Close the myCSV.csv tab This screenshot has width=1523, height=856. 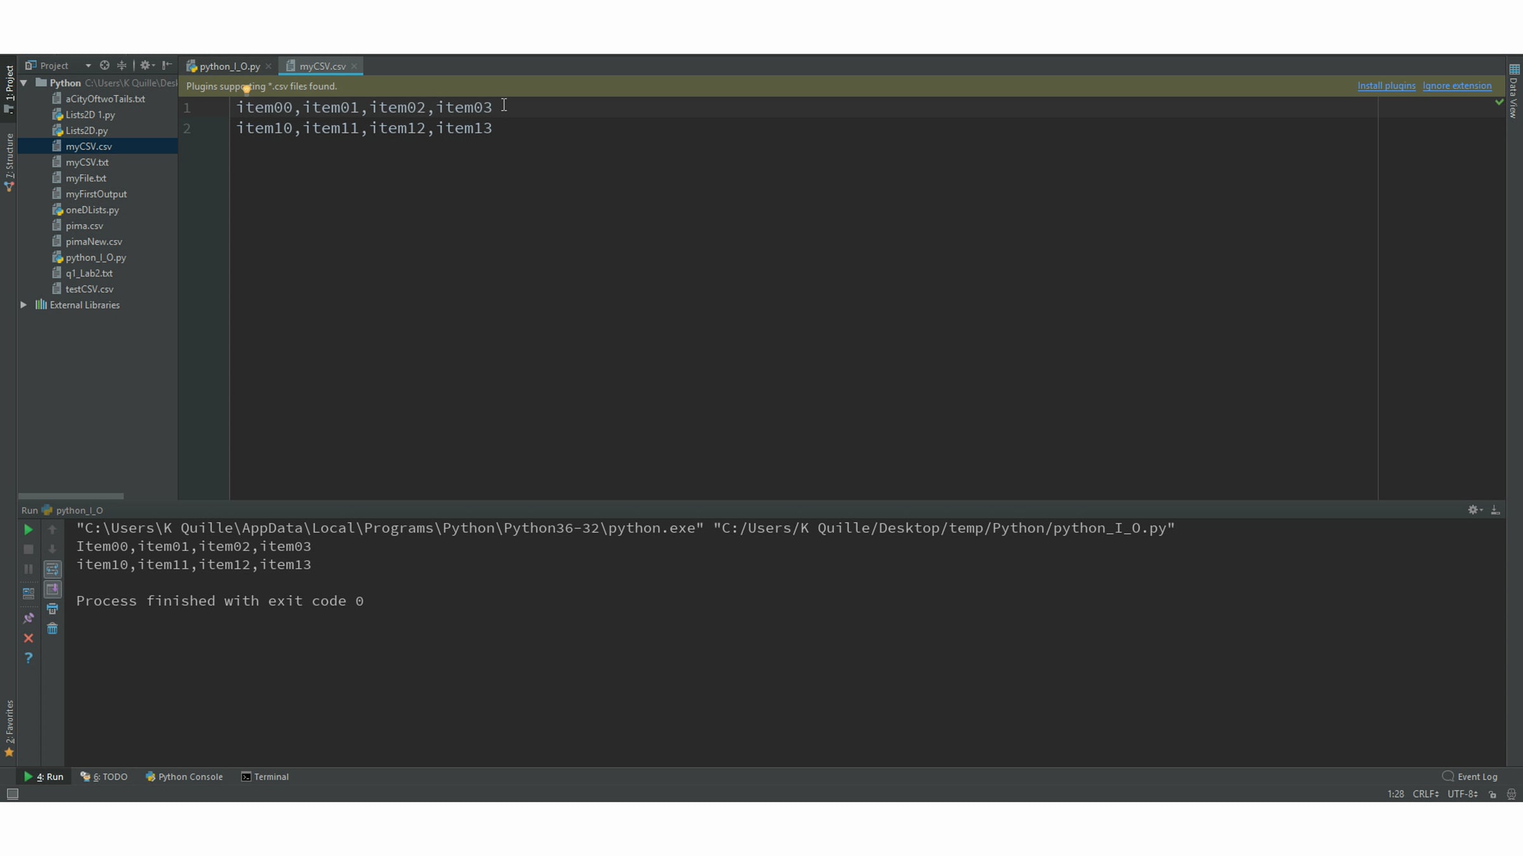354,66
